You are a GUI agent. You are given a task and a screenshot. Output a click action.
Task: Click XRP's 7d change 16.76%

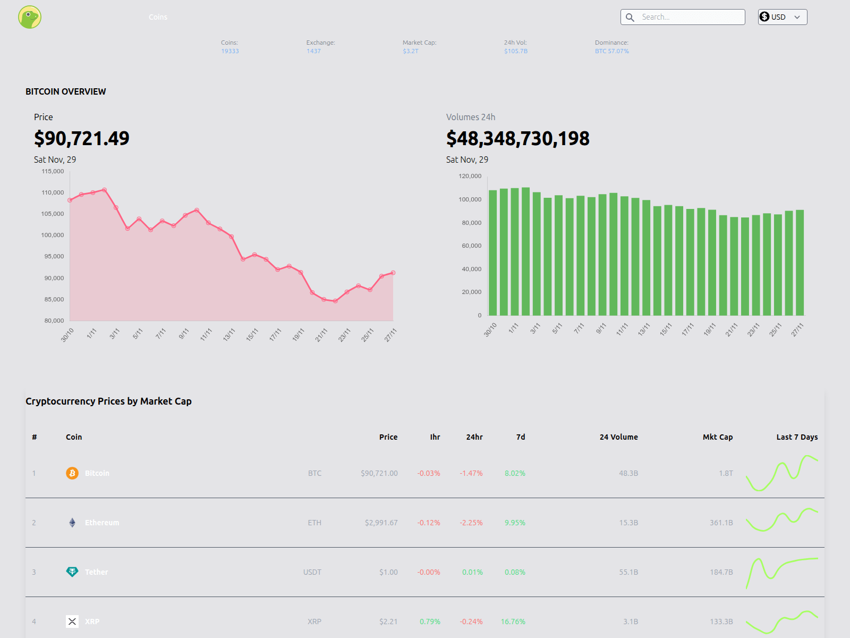point(513,622)
